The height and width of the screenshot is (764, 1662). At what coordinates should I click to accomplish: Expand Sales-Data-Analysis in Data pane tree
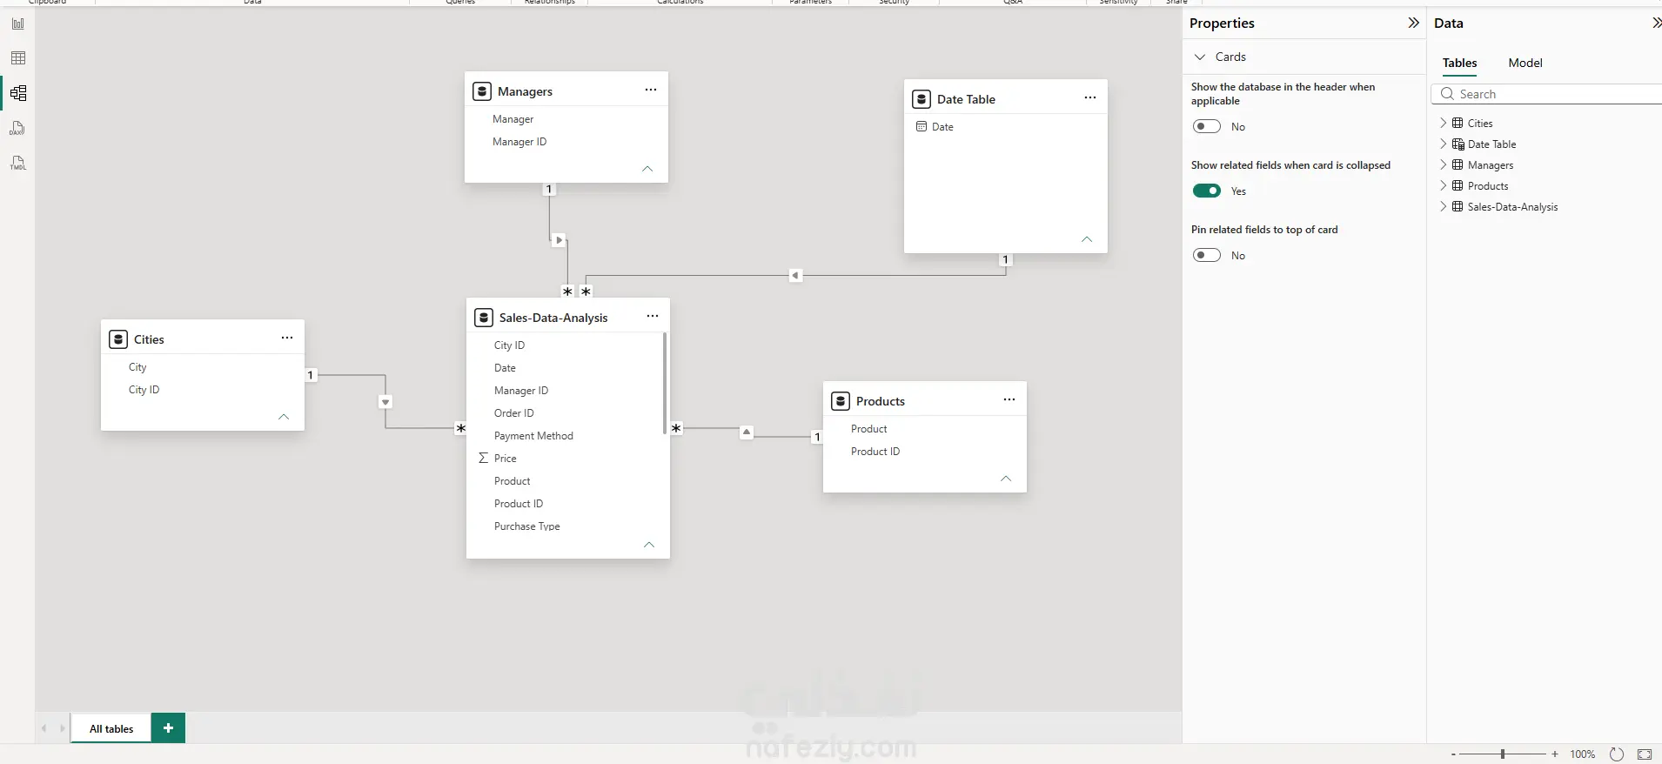[x=1444, y=206]
